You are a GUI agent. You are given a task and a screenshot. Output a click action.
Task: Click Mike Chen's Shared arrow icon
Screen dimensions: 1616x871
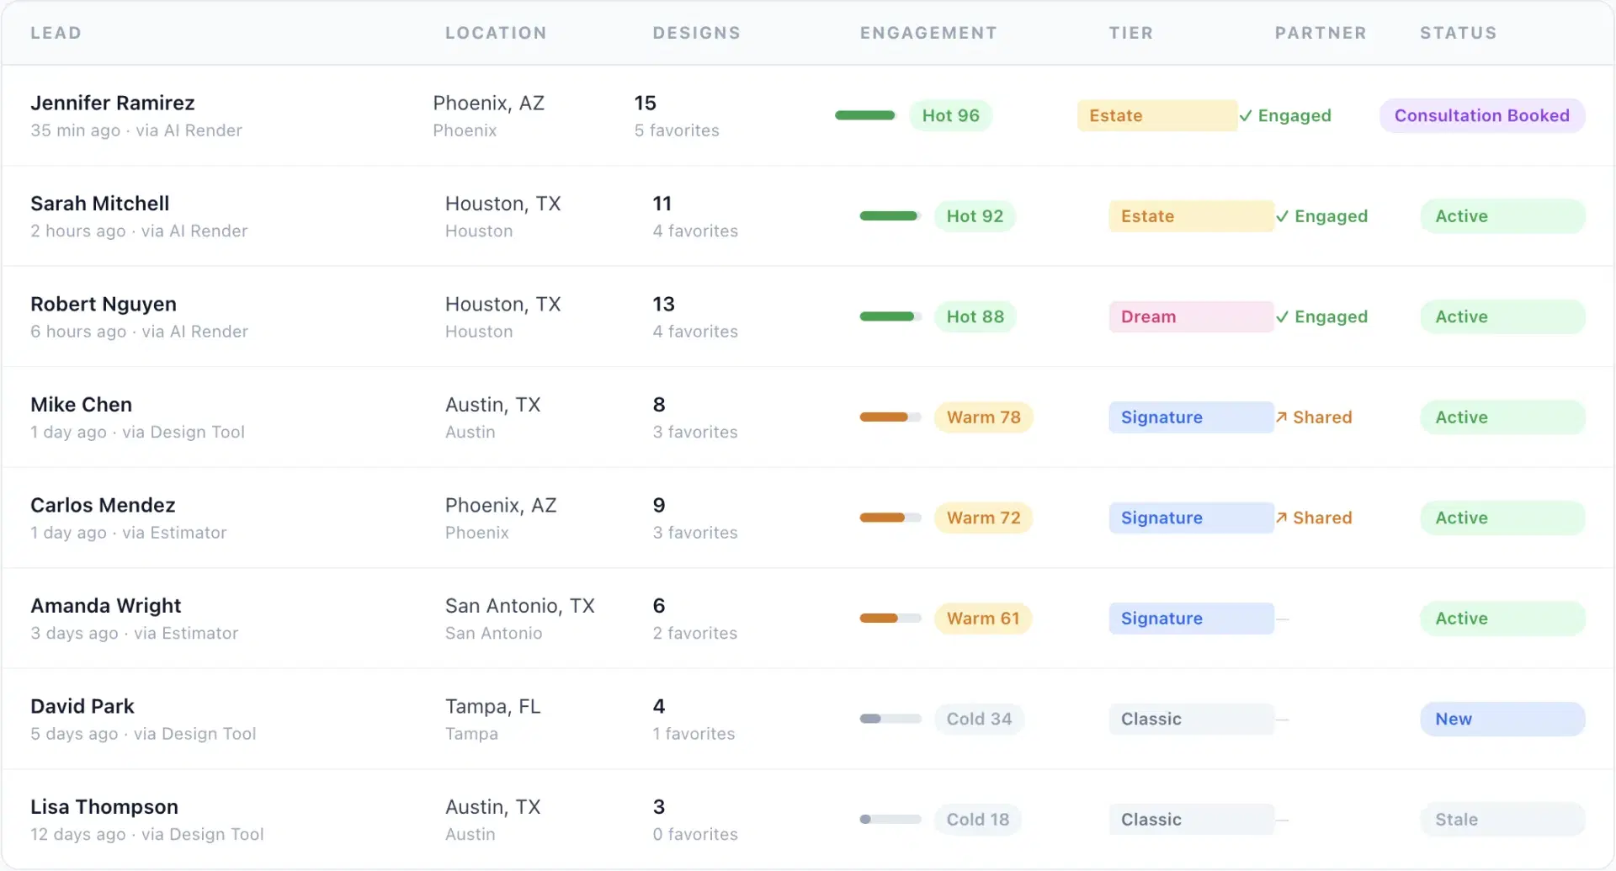click(1281, 417)
